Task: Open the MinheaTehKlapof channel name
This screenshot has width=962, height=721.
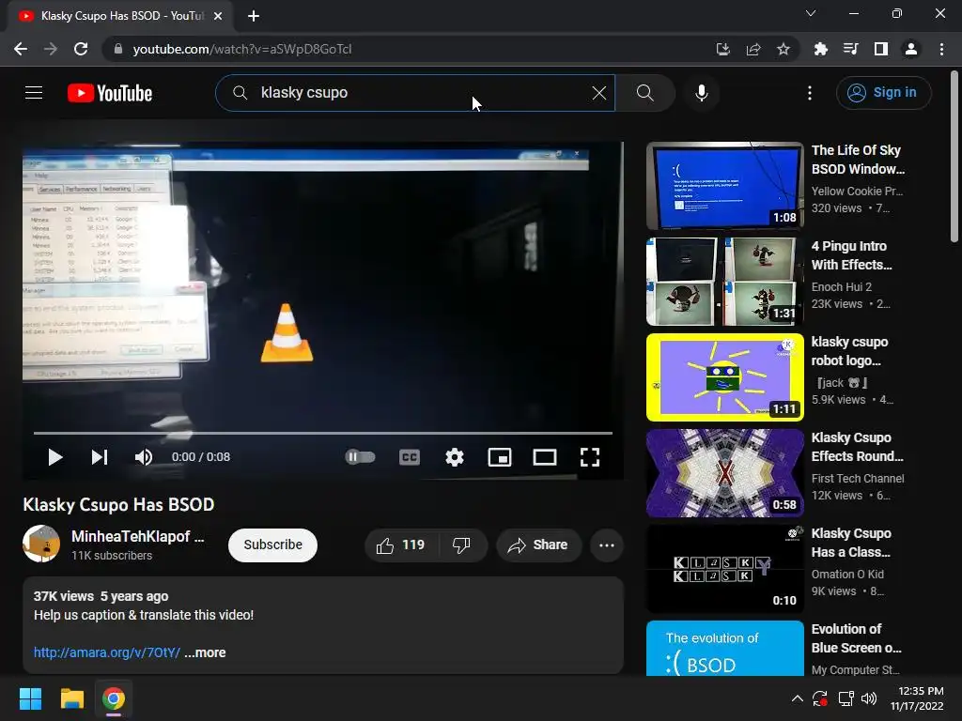Action: [138, 536]
